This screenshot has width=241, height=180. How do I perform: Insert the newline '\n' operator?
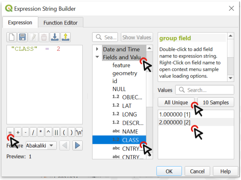click(79, 132)
